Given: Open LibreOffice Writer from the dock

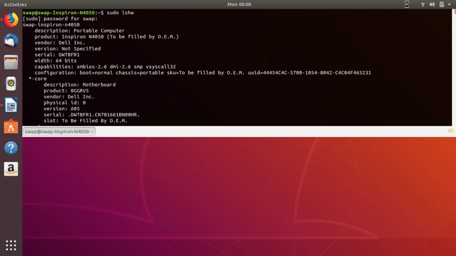Looking at the screenshot, I should (x=11, y=105).
